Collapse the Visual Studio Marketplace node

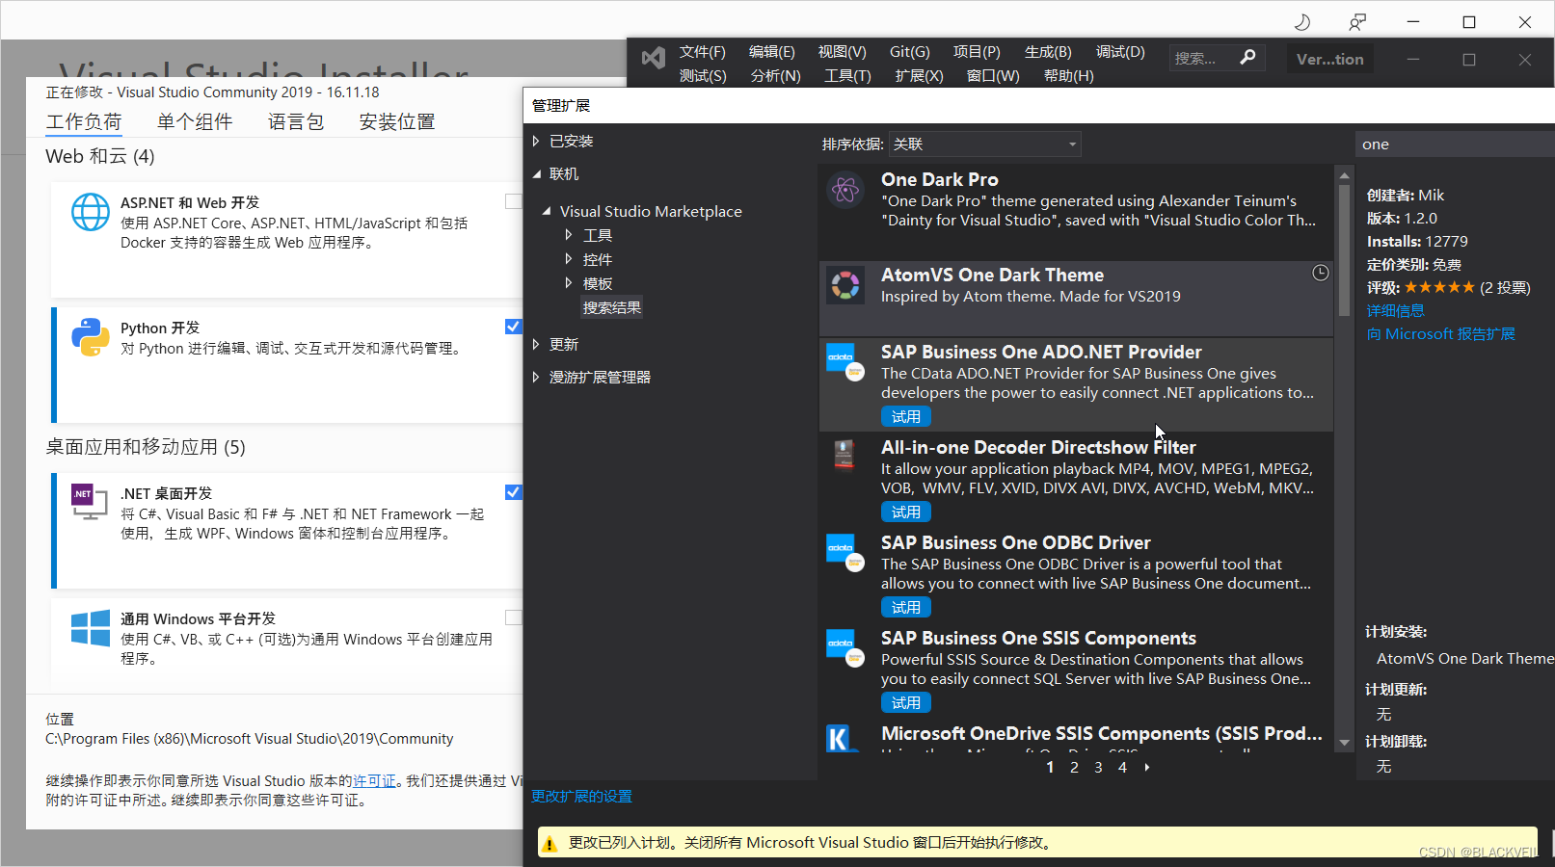(x=547, y=211)
